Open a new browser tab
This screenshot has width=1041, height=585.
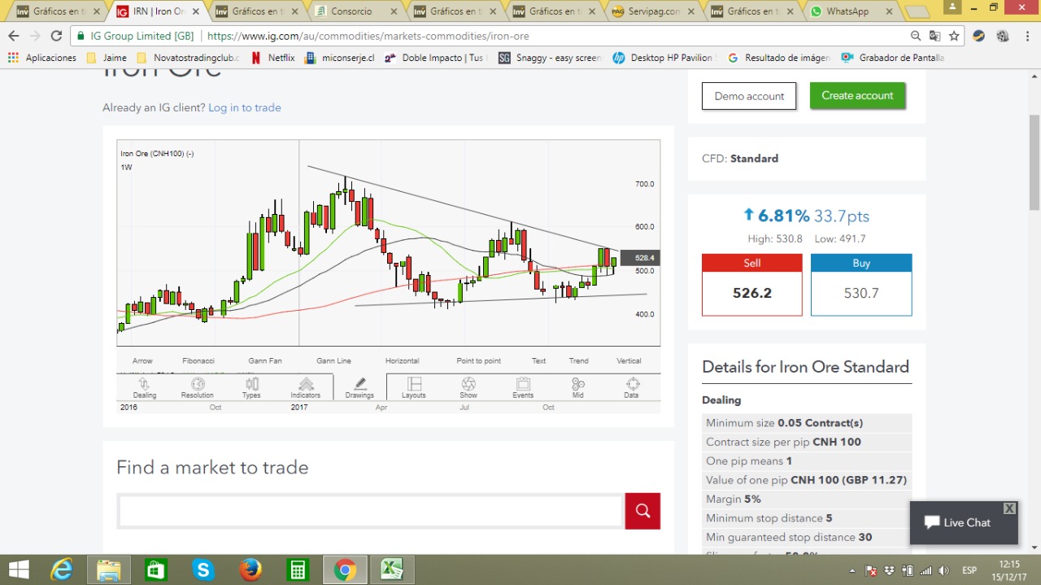pos(917,12)
